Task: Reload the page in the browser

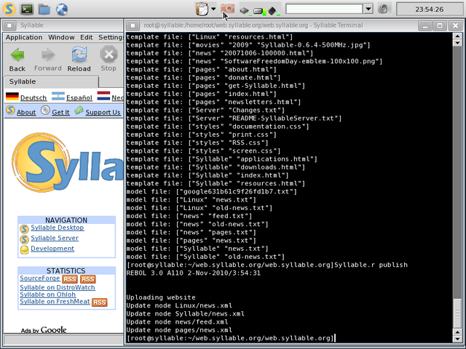Action: pos(79,60)
